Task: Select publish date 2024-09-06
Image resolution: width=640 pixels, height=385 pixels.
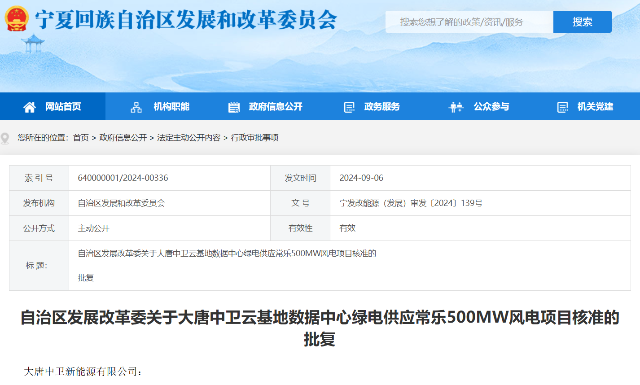Action: (x=361, y=178)
